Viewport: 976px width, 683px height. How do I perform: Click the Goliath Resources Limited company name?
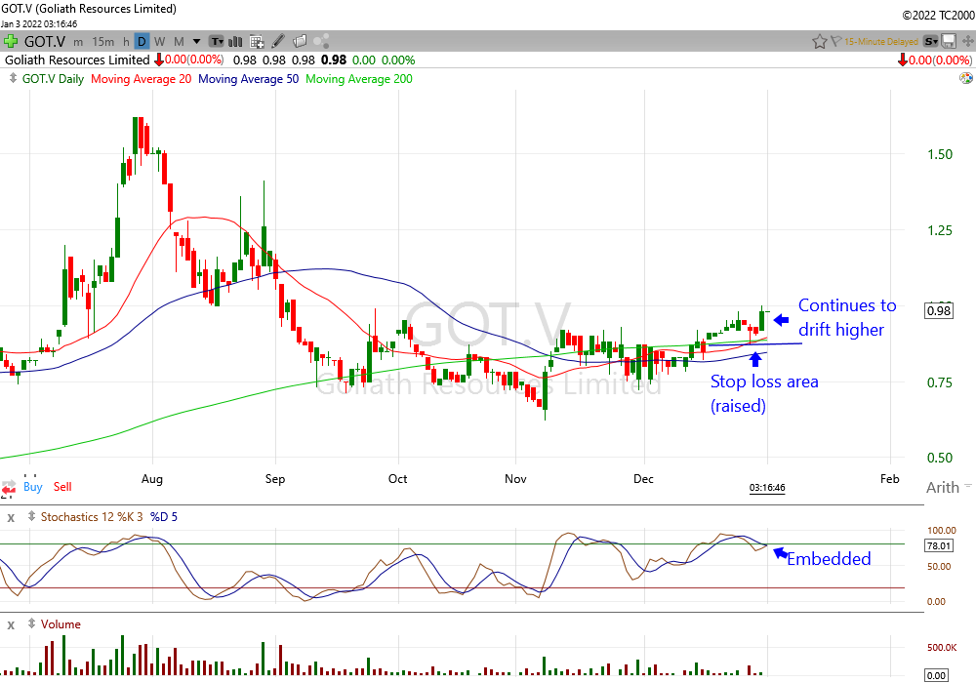(77, 60)
